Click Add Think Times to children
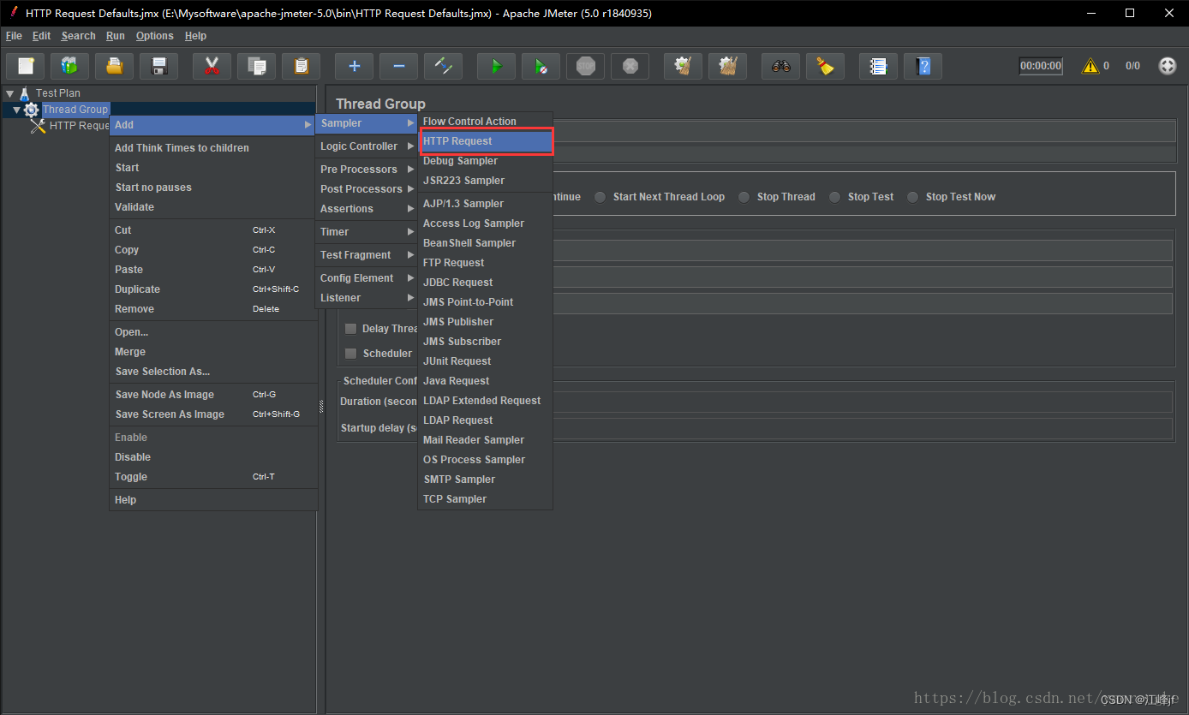Screen dimensions: 1189x715 pos(213,148)
